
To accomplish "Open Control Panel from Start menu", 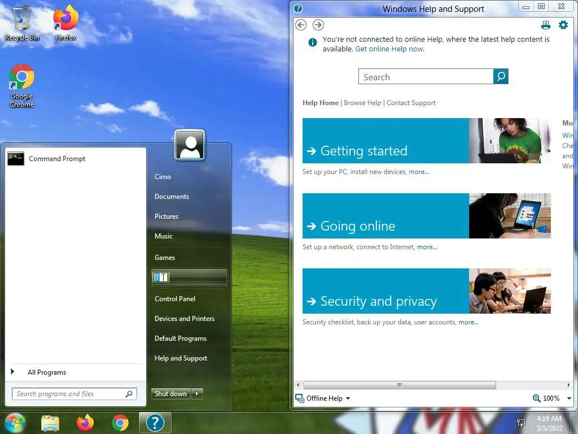I will 175,299.
